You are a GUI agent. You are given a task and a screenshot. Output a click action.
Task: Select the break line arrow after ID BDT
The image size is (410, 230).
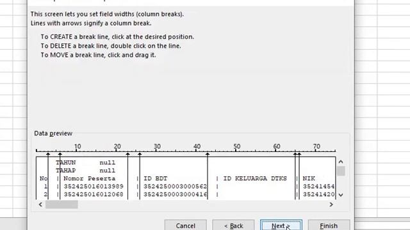pos(208,155)
